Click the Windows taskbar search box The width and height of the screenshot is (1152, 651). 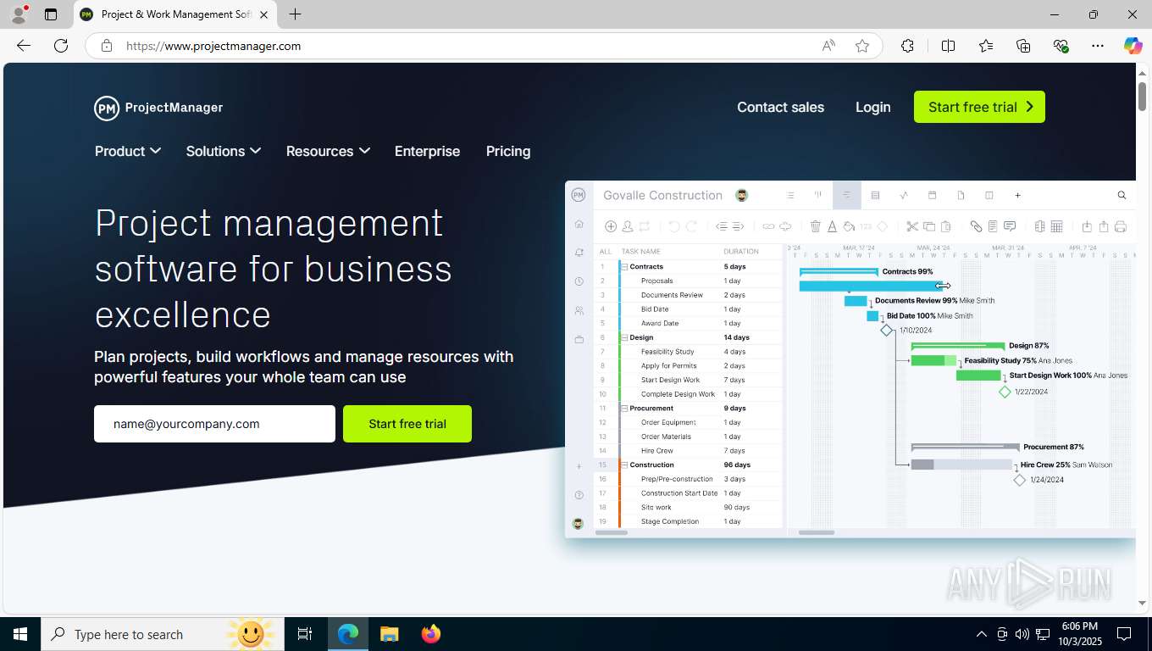pyautogui.click(x=162, y=634)
